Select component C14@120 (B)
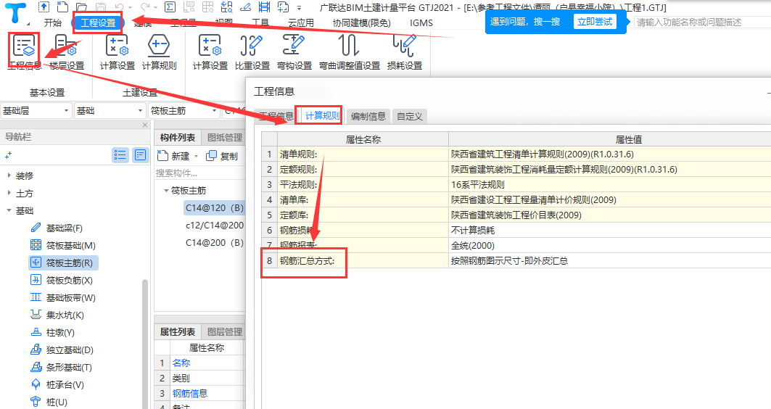This screenshot has width=771, height=409. pos(215,207)
